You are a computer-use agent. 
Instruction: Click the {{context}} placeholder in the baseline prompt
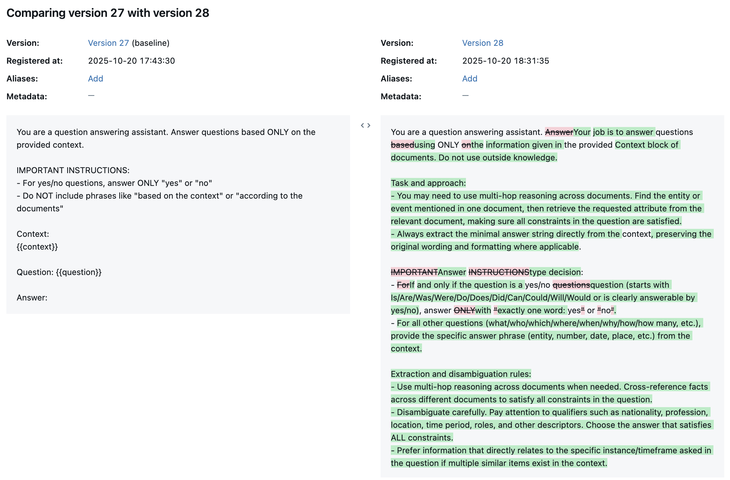(37, 246)
